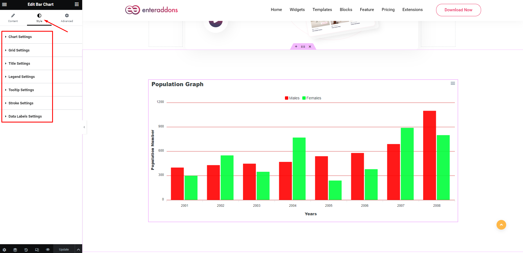Expand Data Labels Settings section
523x253 pixels.
coord(25,116)
